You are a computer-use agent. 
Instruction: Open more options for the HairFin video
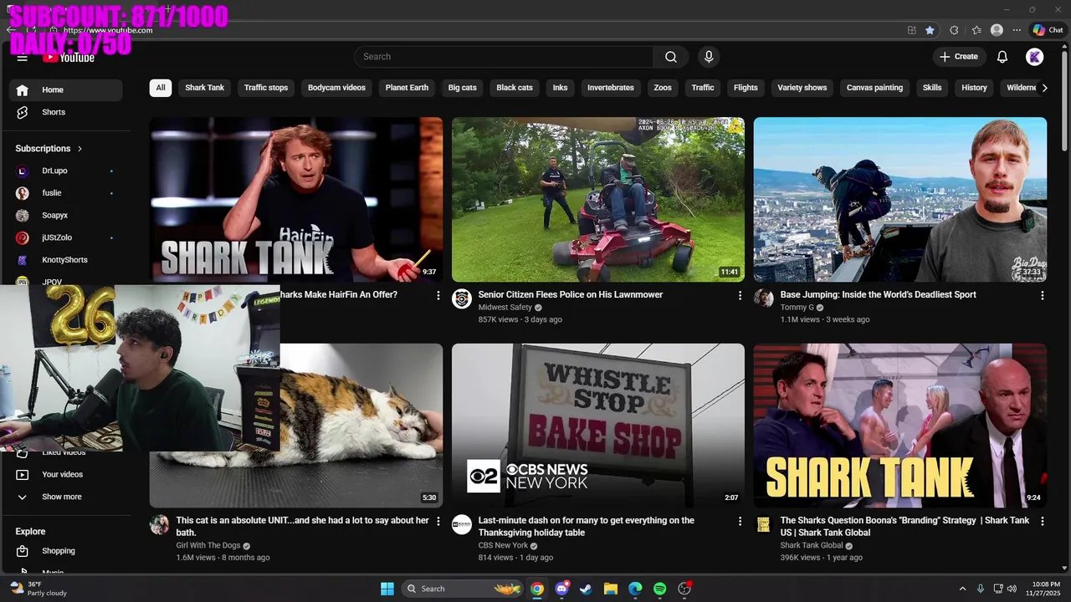click(x=438, y=295)
